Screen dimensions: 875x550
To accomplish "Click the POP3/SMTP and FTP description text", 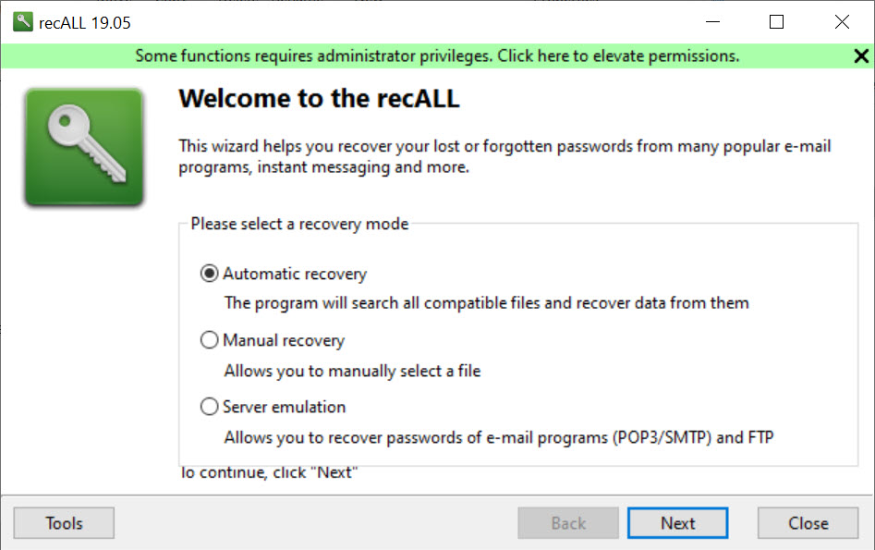I will (x=499, y=437).
